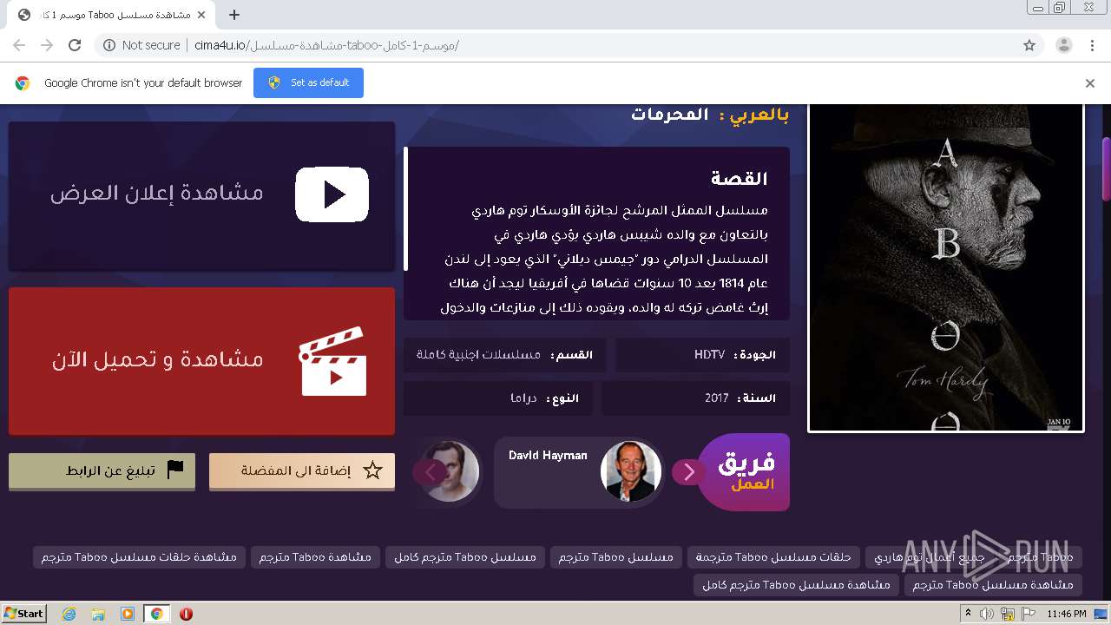
Task: Click the cast carousel previous arrow
Action: point(431,471)
